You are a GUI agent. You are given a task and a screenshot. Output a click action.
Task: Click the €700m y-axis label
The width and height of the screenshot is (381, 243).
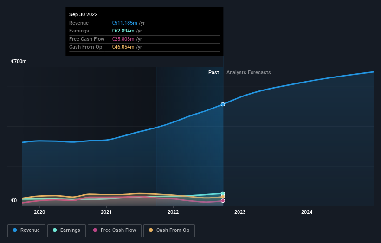pyautogui.click(x=19, y=61)
